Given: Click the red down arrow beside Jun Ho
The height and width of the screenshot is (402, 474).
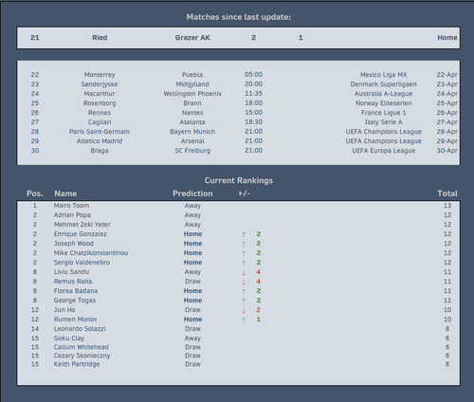Looking at the screenshot, I should [x=244, y=310].
